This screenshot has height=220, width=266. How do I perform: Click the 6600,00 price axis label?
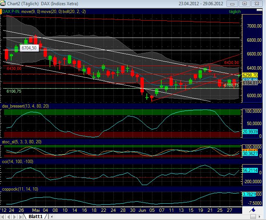coord(254,54)
